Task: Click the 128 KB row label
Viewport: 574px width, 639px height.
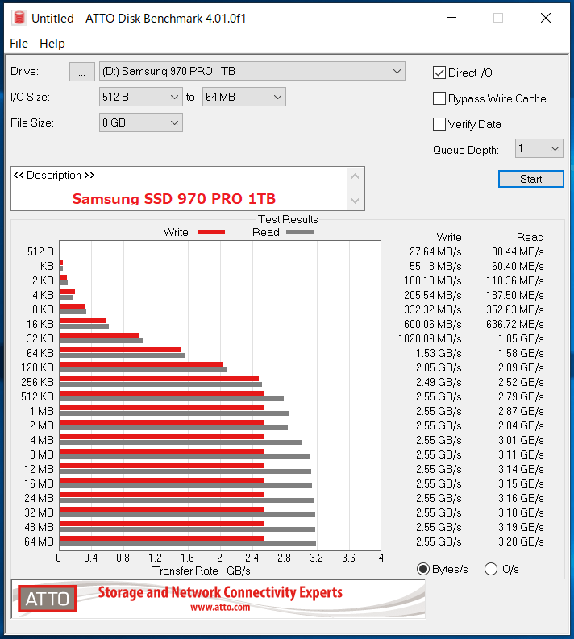Action: click(38, 367)
